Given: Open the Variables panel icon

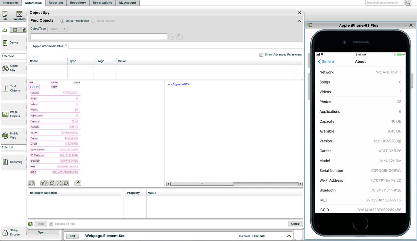Looking at the screenshot, I should tap(19, 16).
